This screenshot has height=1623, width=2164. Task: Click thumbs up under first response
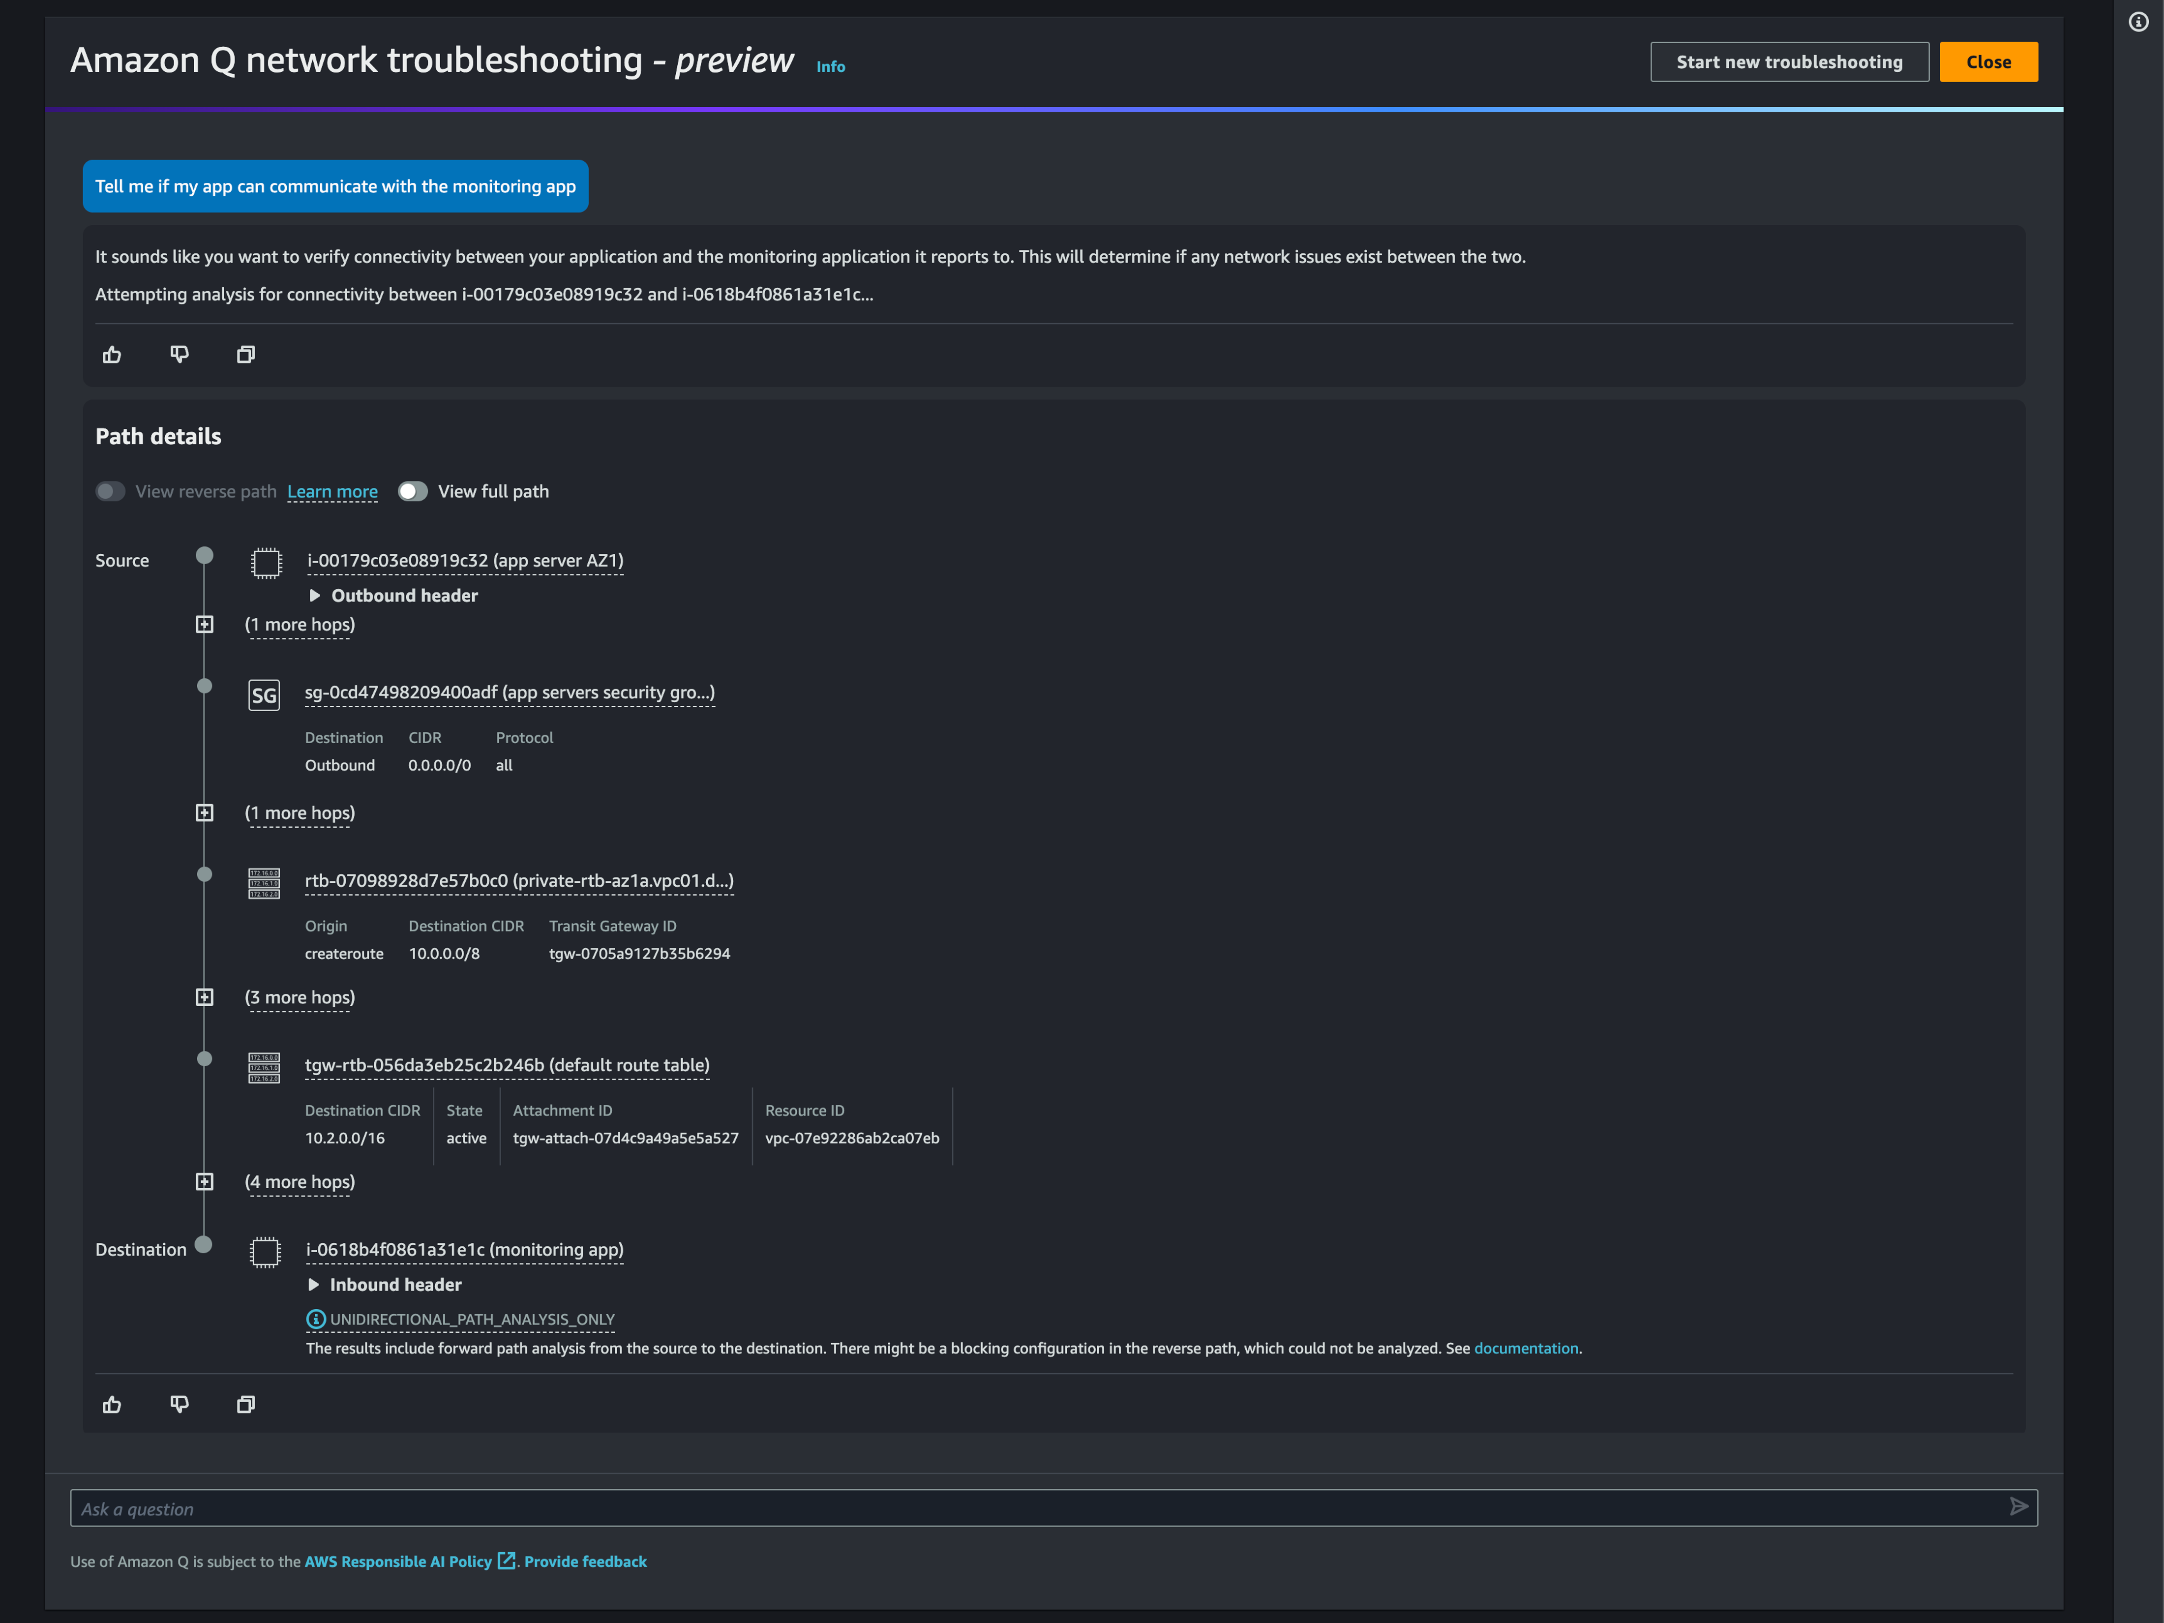click(112, 354)
